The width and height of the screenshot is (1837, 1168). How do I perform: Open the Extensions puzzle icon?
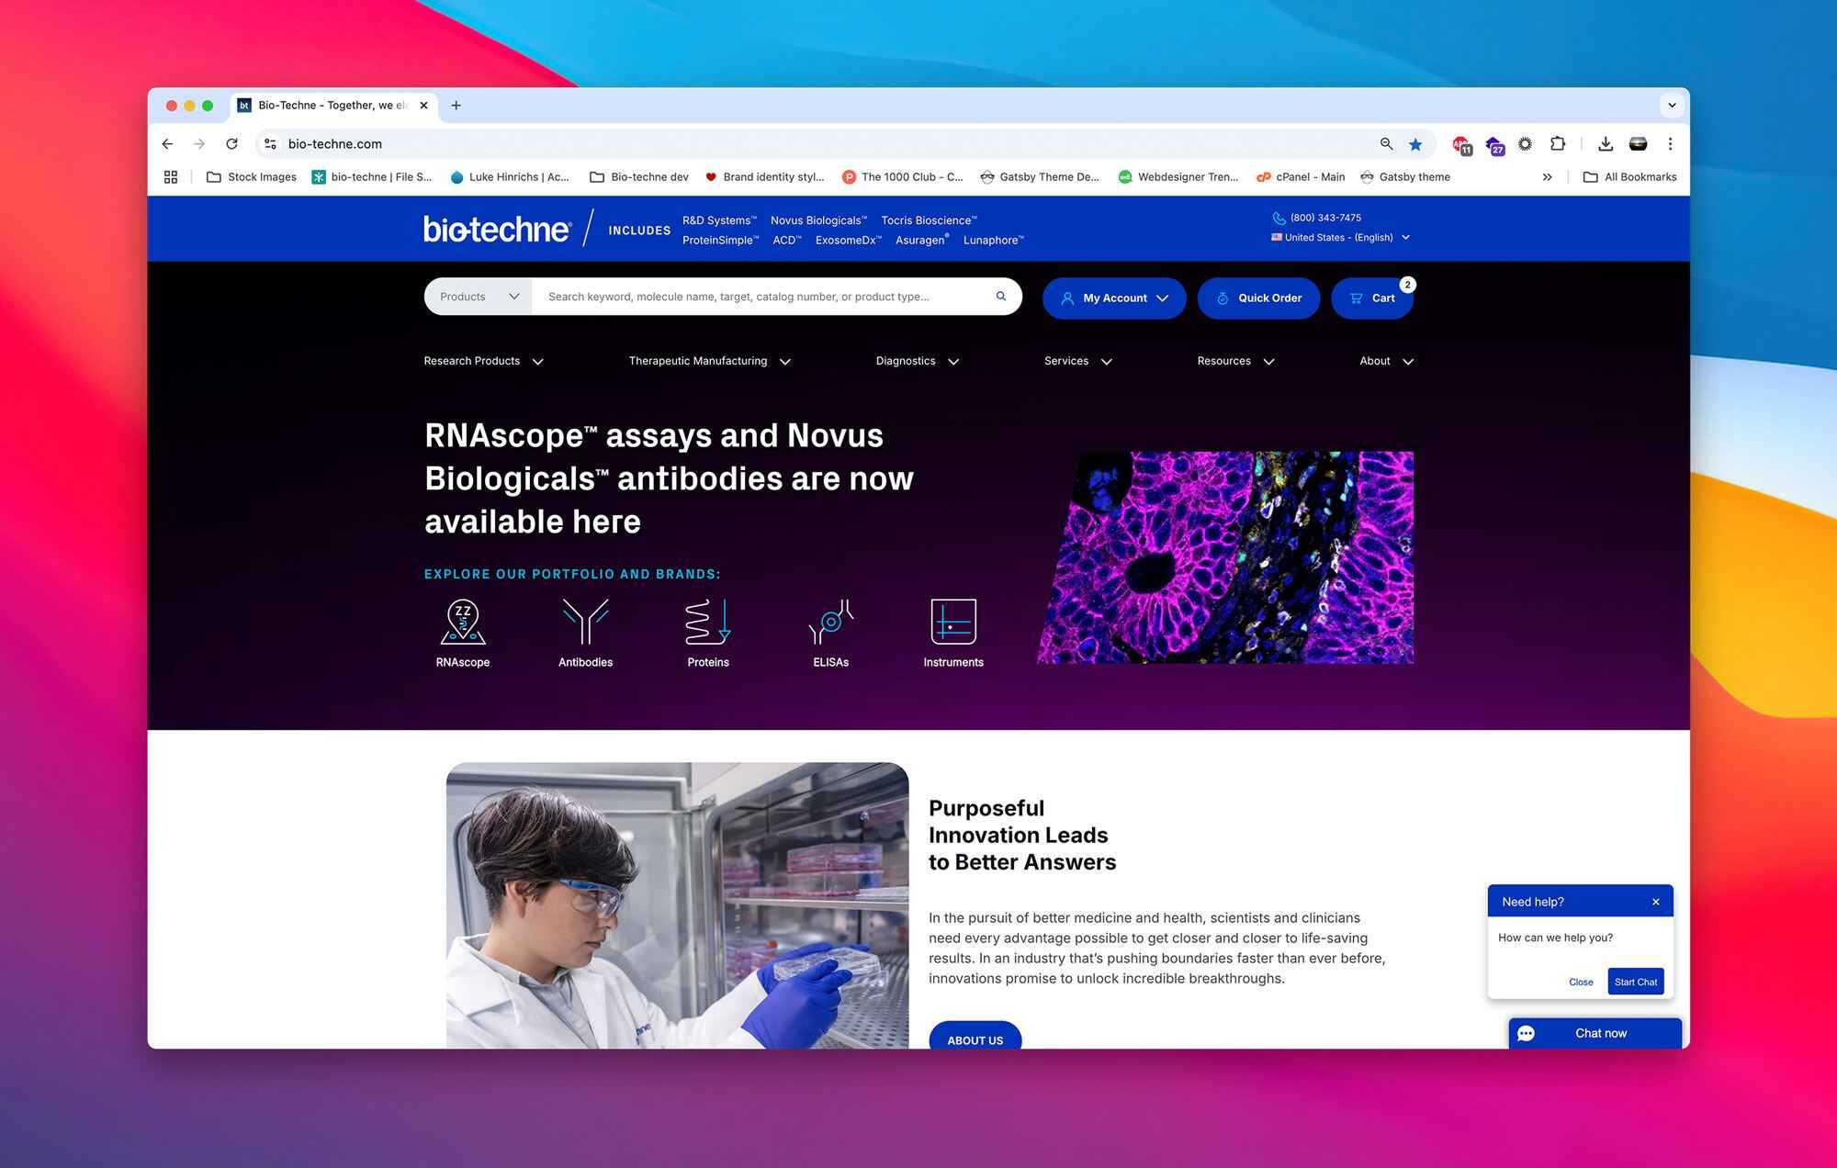[x=1558, y=144]
